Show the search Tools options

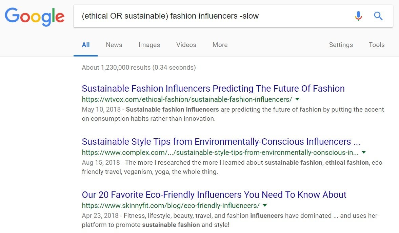[x=377, y=45]
